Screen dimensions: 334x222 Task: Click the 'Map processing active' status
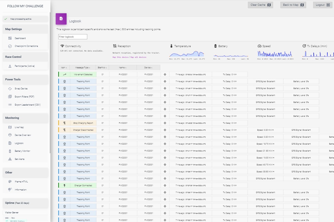[25, 19]
